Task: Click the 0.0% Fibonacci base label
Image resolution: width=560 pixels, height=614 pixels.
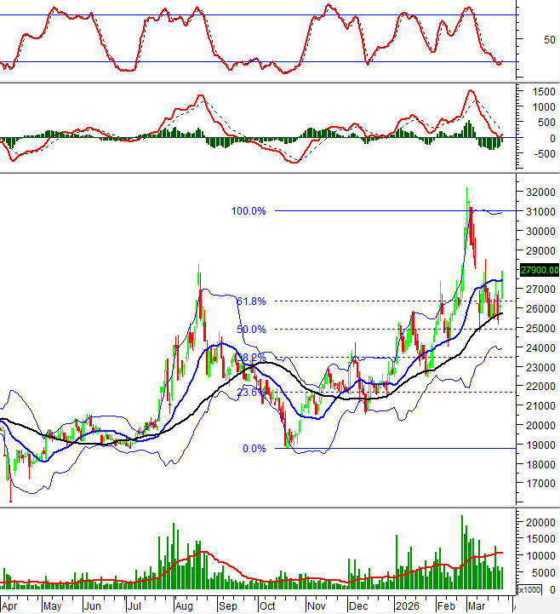Action: 254,448
